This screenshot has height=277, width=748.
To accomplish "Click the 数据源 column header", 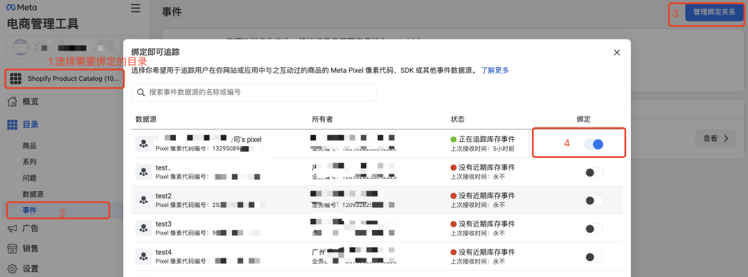I will (x=146, y=119).
